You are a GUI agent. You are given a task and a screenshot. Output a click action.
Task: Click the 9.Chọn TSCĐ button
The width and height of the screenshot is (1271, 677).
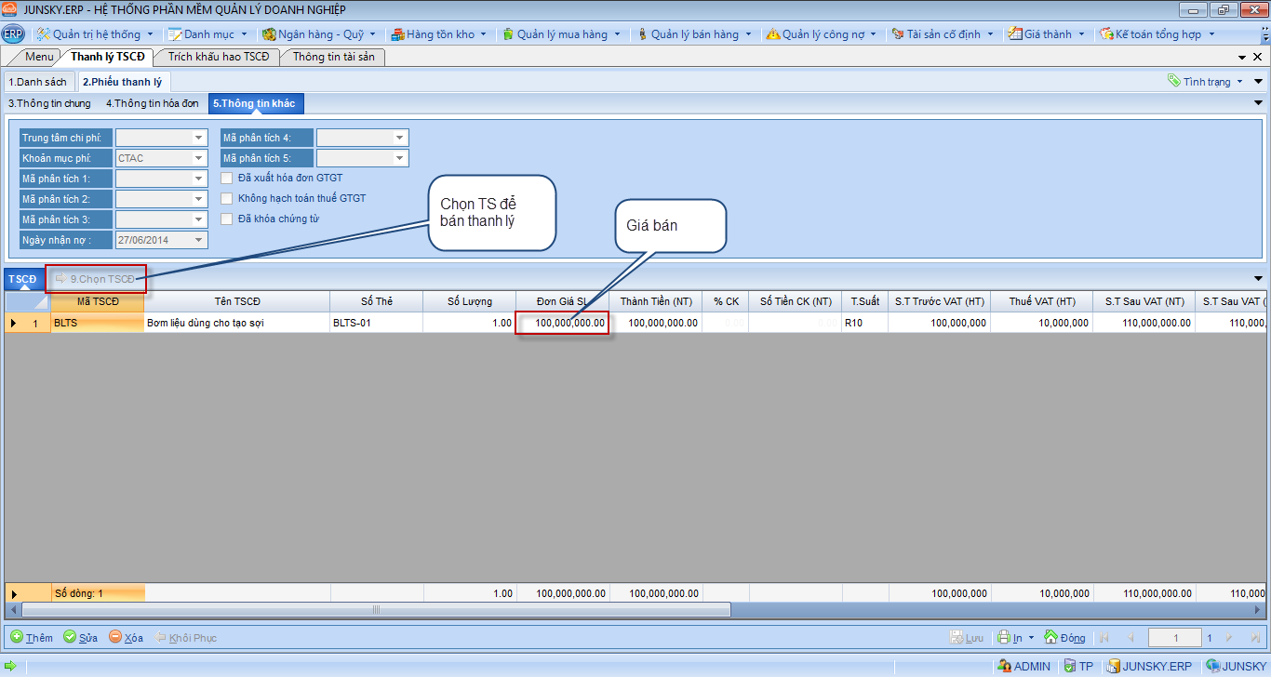tap(95, 279)
